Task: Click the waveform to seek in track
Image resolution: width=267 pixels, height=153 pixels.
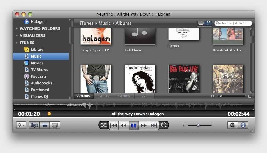Action: [x=134, y=105]
